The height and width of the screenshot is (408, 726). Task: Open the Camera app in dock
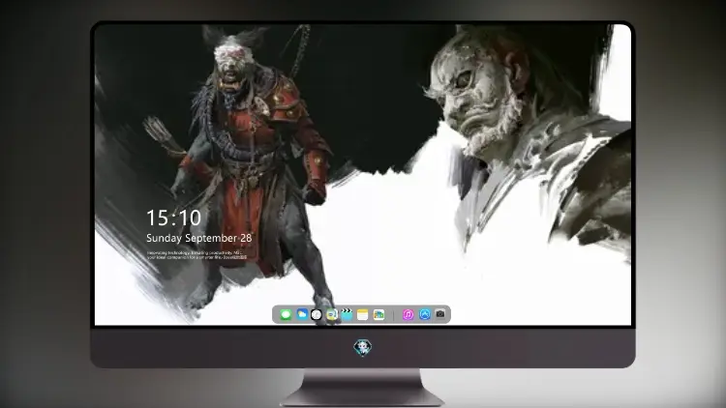[x=440, y=314]
